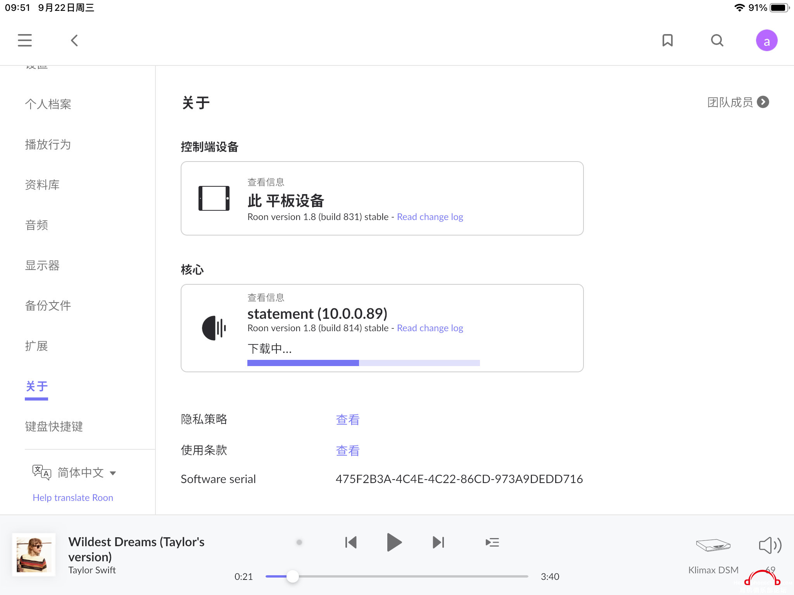Click the 控制端设备 section heading

point(210,147)
